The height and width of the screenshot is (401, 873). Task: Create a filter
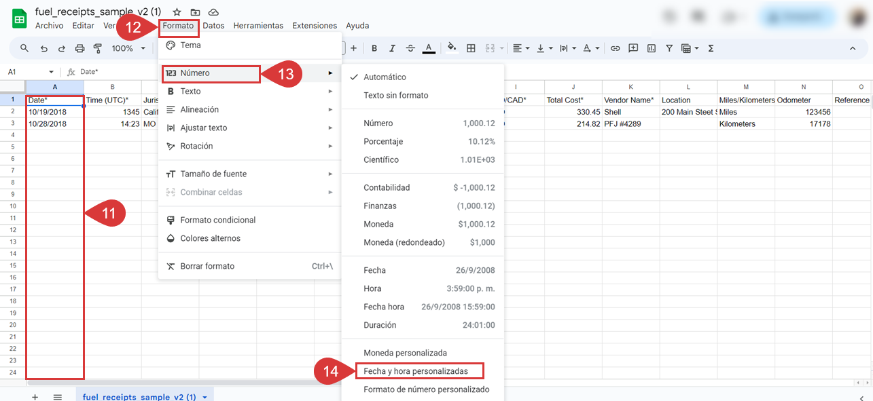(x=669, y=48)
